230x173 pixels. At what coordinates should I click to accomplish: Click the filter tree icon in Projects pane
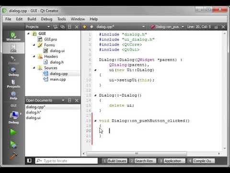click(x=55, y=27)
